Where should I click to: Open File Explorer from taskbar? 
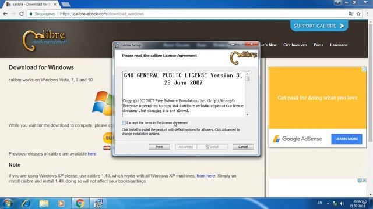tap(44, 203)
